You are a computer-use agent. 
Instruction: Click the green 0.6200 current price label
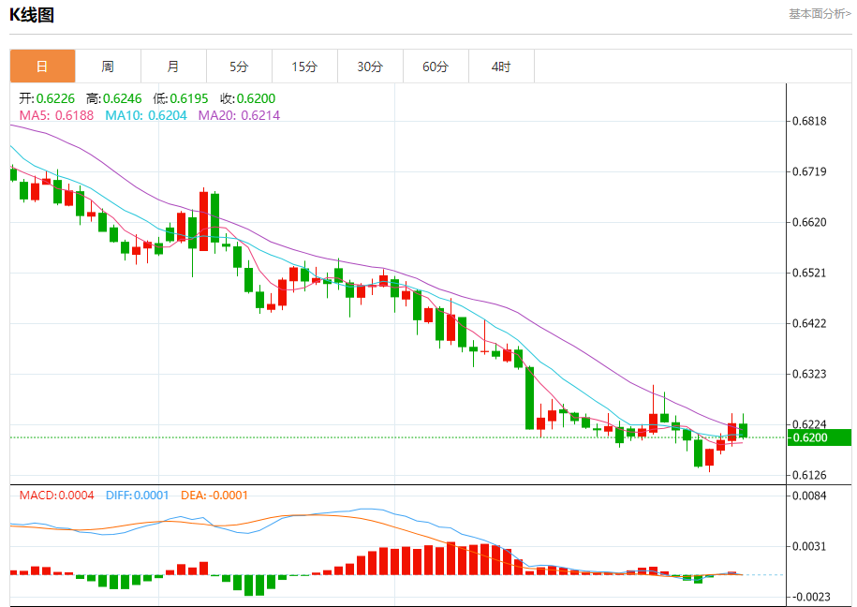[820, 437]
